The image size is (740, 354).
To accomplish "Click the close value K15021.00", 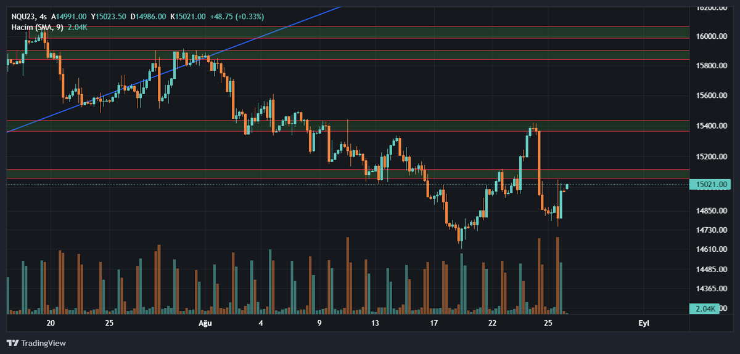I will pyautogui.click(x=187, y=17).
